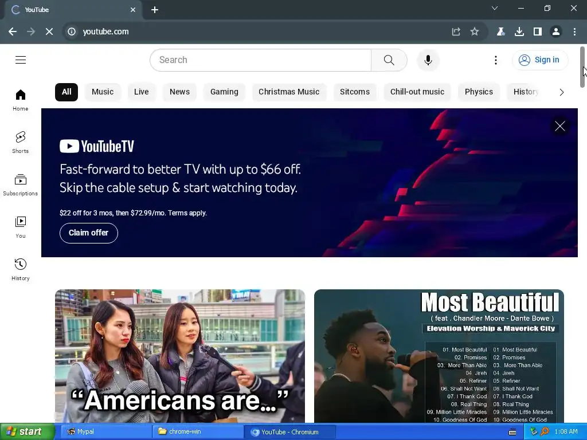The width and height of the screenshot is (587, 440).
Task: Click the orange magnifier tray icon
Action: tap(545, 432)
